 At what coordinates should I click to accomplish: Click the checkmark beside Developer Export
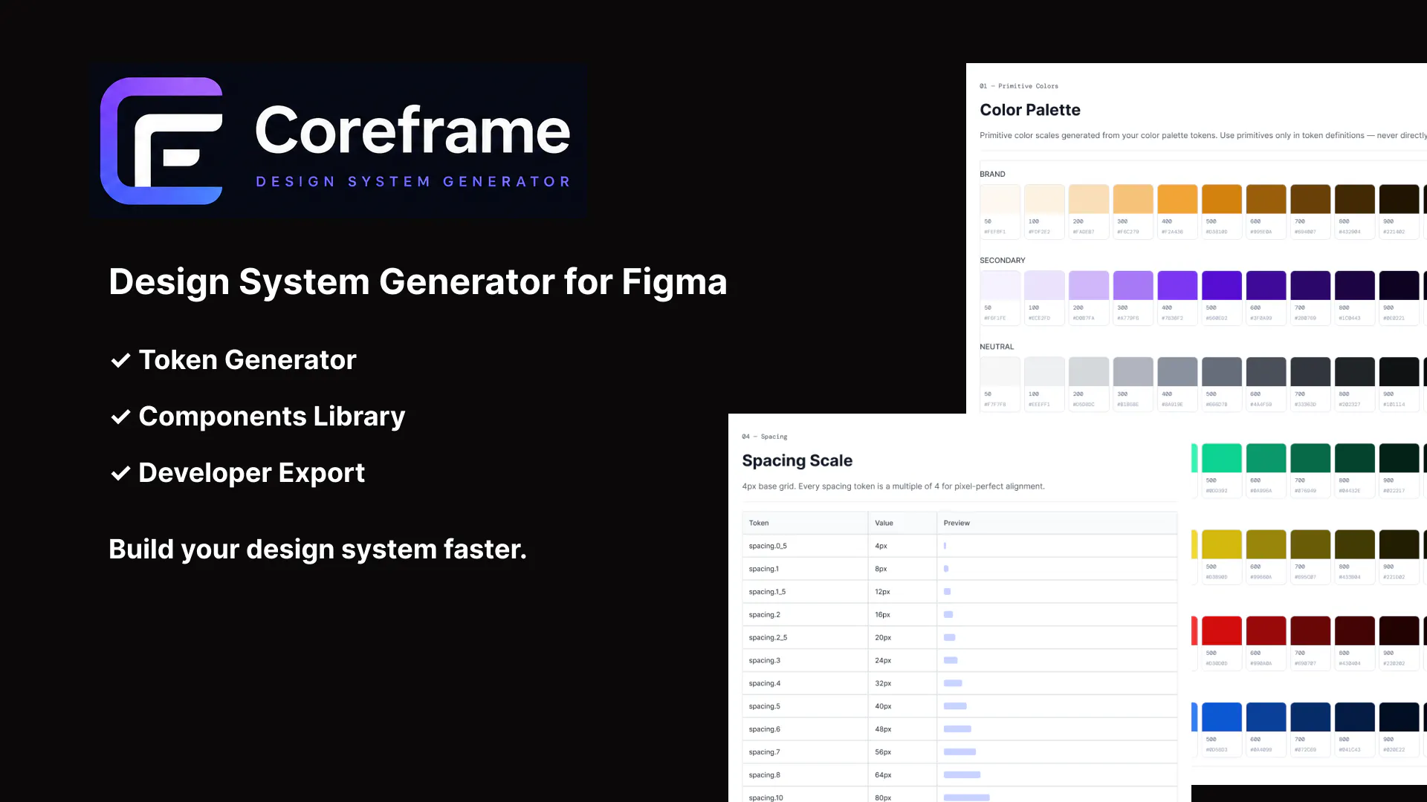(x=120, y=474)
